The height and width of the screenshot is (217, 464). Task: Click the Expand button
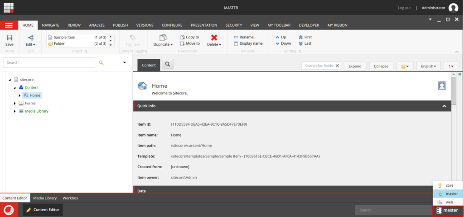click(x=355, y=66)
